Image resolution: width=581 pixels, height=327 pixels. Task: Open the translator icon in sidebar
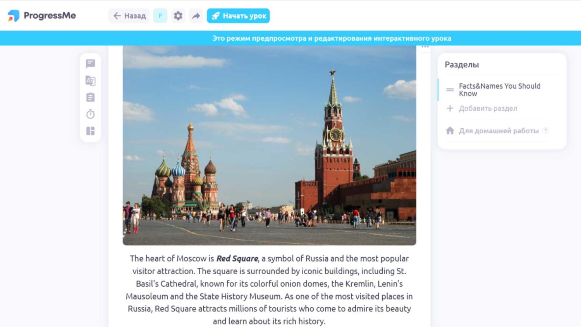coord(91,81)
